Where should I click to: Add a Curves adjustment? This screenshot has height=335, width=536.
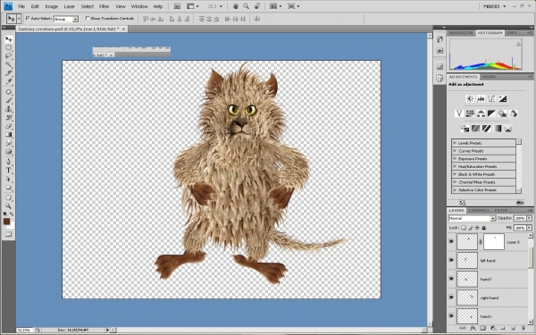(x=491, y=99)
